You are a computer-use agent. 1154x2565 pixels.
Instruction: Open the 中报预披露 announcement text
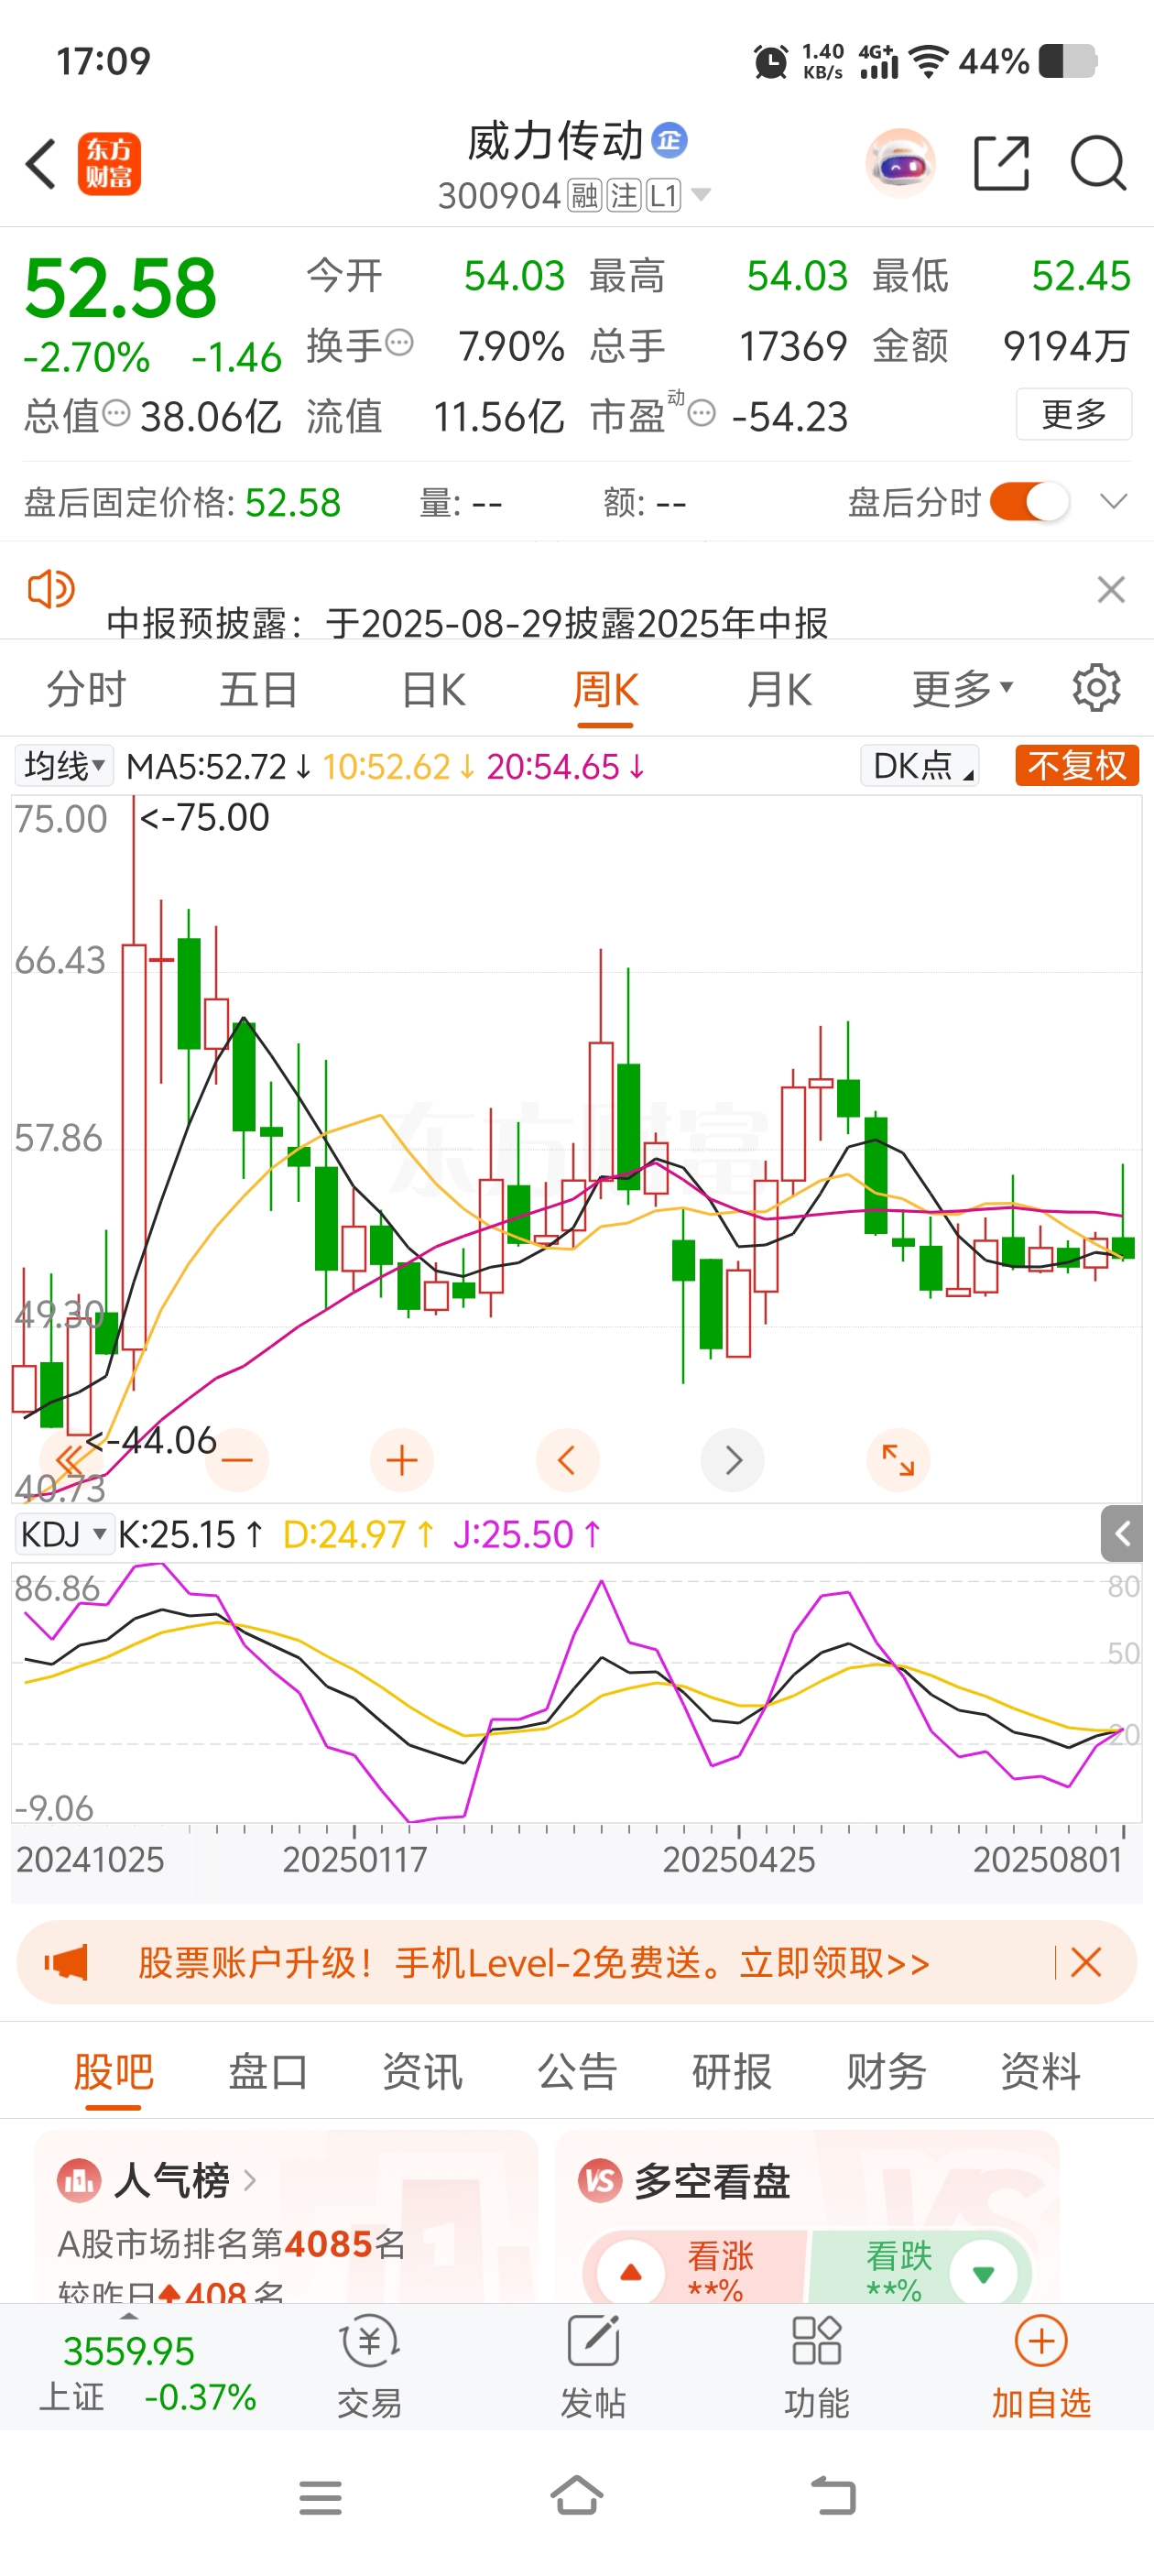(467, 623)
